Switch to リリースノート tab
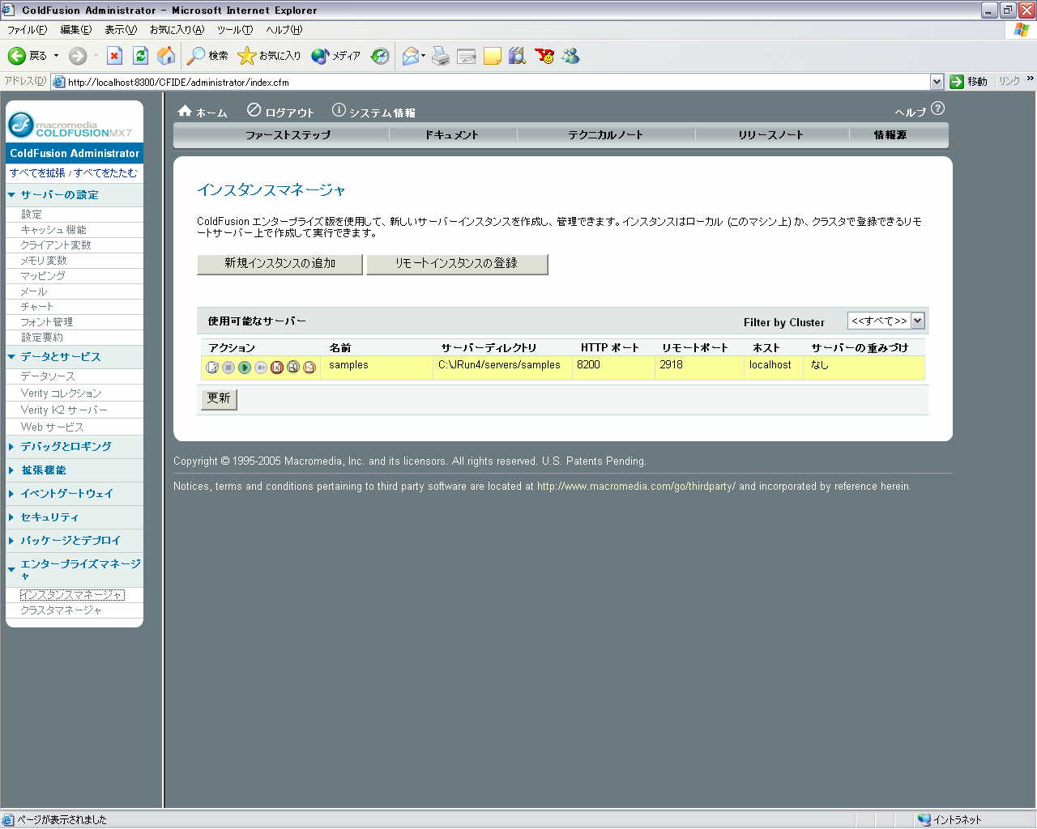Viewport: 1037px width, 829px height. [770, 135]
